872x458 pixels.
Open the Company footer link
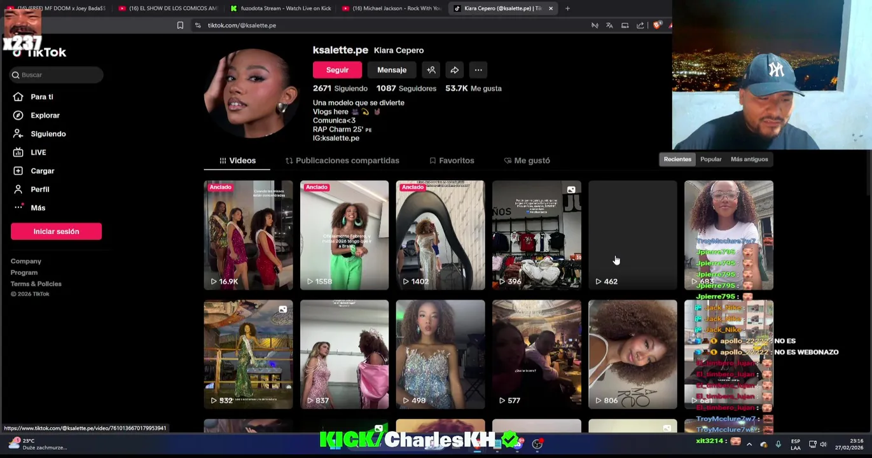(25, 261)
